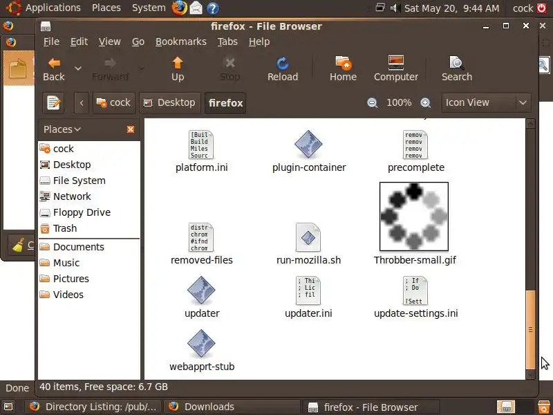The height and width of the screenshot is (415, 553).
Task: Switch to Downloads taskbar window
Action: point(233,407)
